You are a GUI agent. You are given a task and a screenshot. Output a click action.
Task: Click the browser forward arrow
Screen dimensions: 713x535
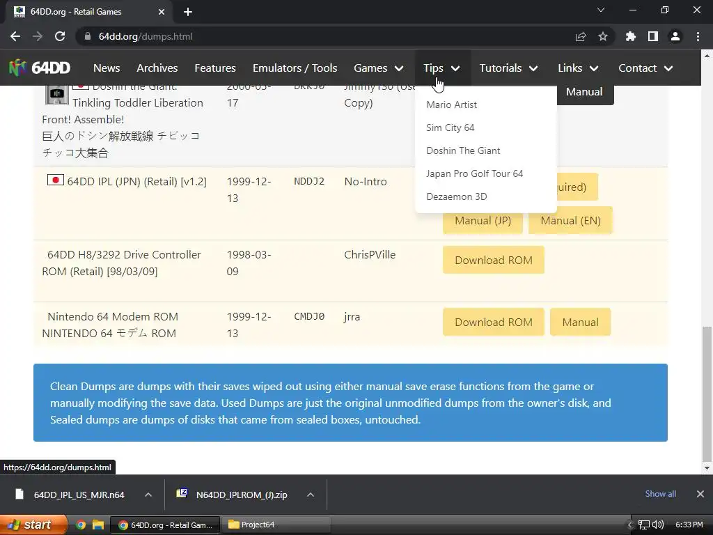tap(38, 36)
